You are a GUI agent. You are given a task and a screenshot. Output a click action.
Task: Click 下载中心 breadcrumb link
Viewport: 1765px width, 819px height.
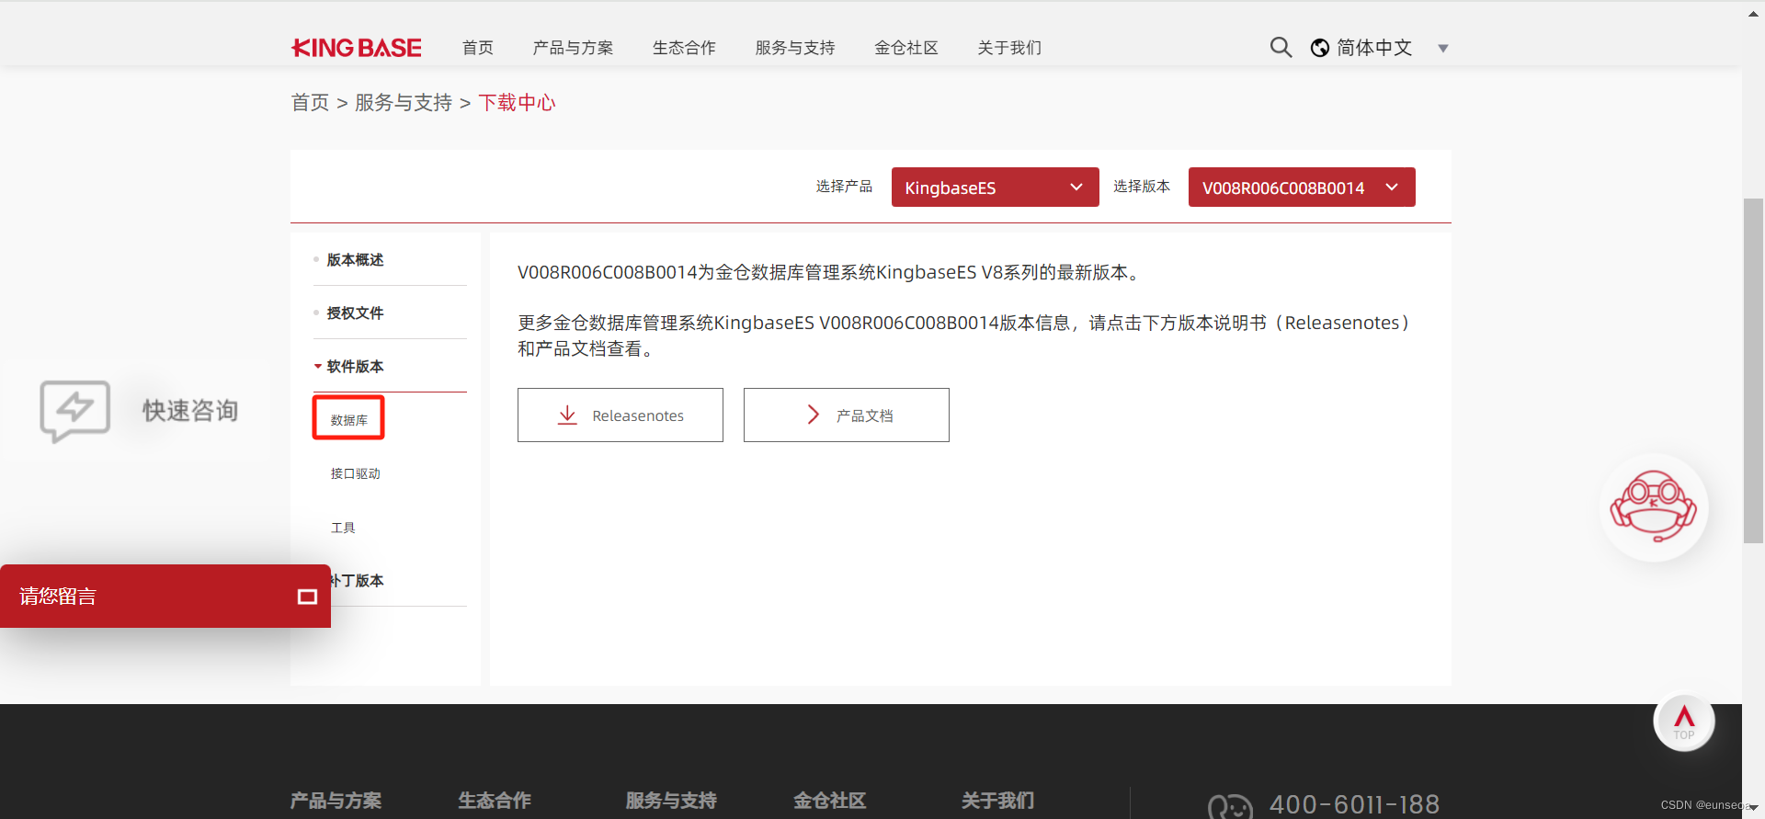point(517,102)
